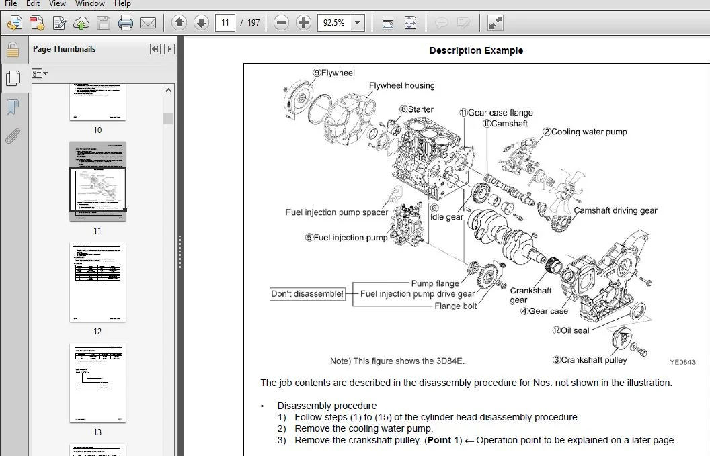
Task: Click the Zoom out minus button
Action: click(281, 23)
